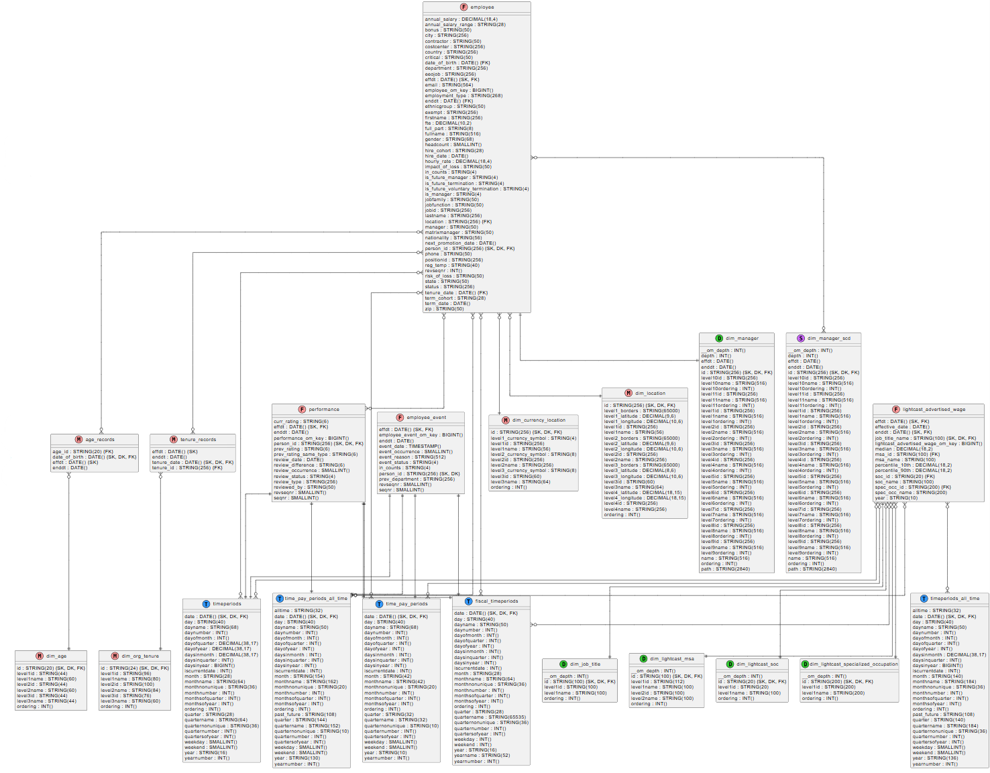Select the dim_age table title

(56, 656)
